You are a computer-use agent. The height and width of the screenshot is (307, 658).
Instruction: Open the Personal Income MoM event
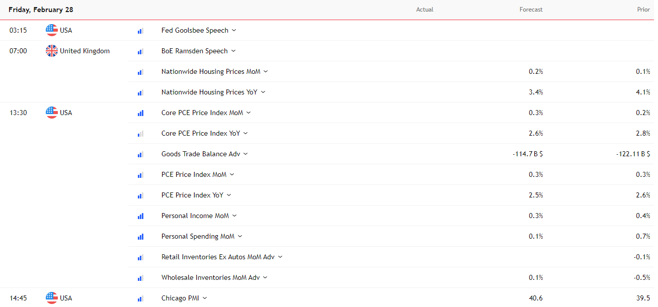tap(195, 216)
